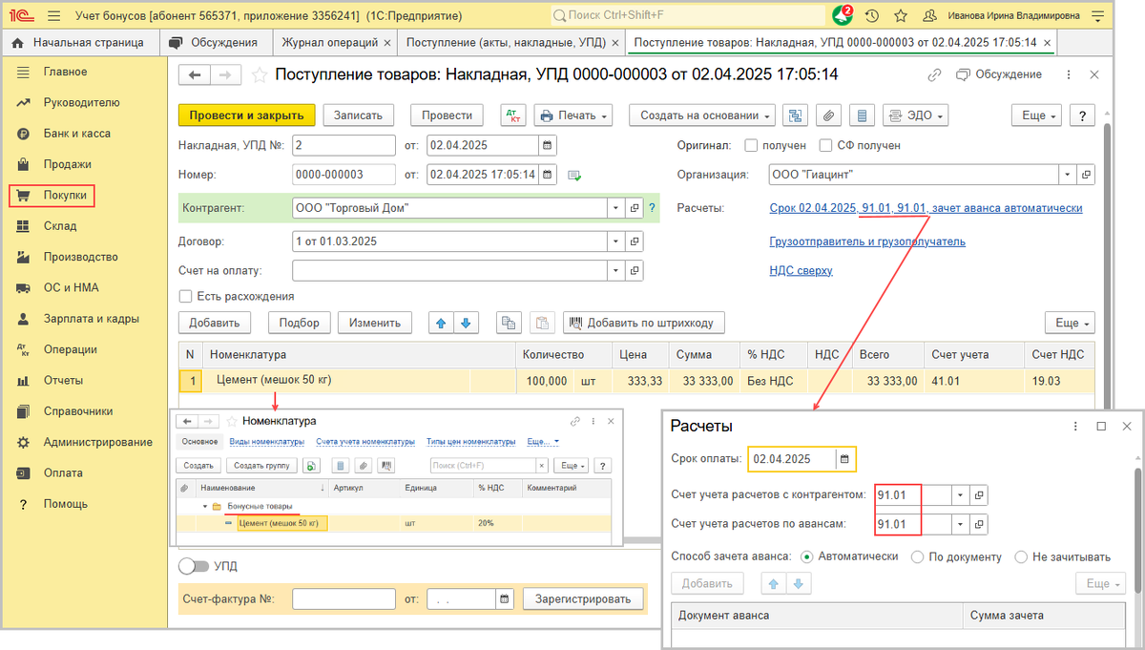
Task: Open calendar picker for Срок оплаты in Расчеты
Action: pos(843,459)
